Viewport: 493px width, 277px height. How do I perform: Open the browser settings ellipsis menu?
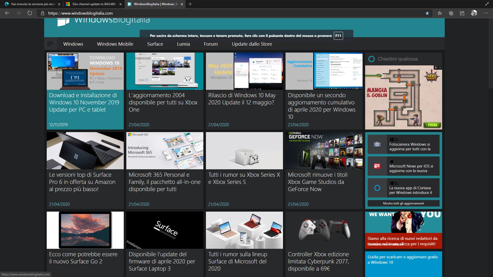coord(486,13)
